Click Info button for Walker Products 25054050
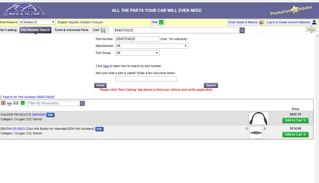Image resolution: width=319 pixels, height=183 pixels. click(x=50, y=115)
